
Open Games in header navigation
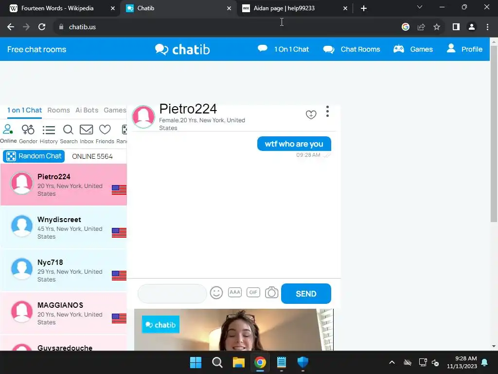413,49
